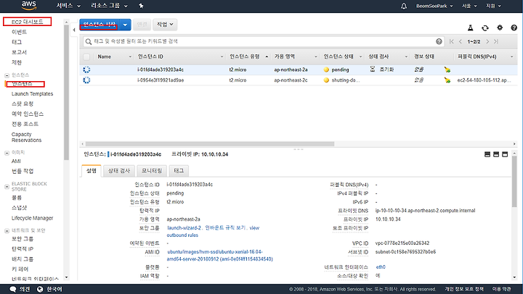Click the AWS logo home icon
This screenshot has height=294, width=523.
point(29,5)
